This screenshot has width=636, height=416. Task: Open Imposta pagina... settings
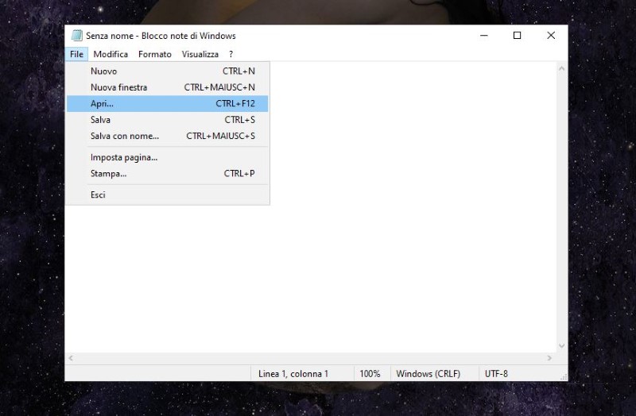(x=123, y=157)
